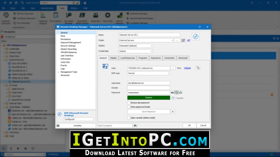Click the large RDP icon beside Name
This screenshot has height=157, width=280.
click(195, 36)
